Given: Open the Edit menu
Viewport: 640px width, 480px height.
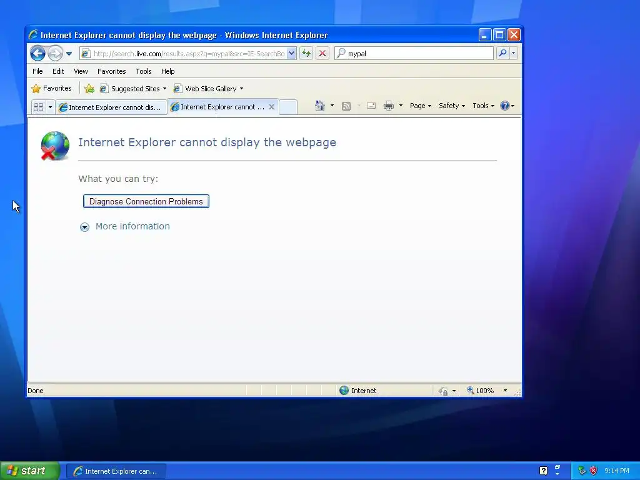Looking at the screenshot, I should click(x=58, y=71).
